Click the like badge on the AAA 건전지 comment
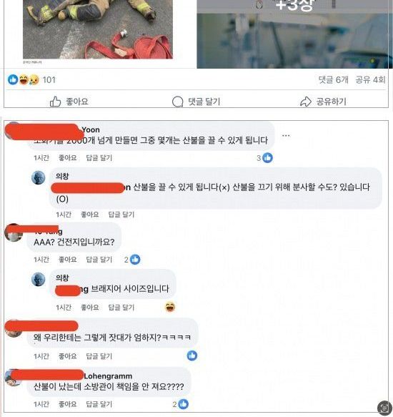Viewport: 393px width, 417px height. (x=132, y=260)
